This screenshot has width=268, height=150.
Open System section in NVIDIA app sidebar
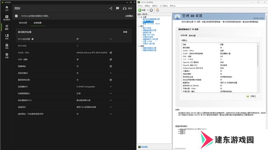[x=7, y=37]
